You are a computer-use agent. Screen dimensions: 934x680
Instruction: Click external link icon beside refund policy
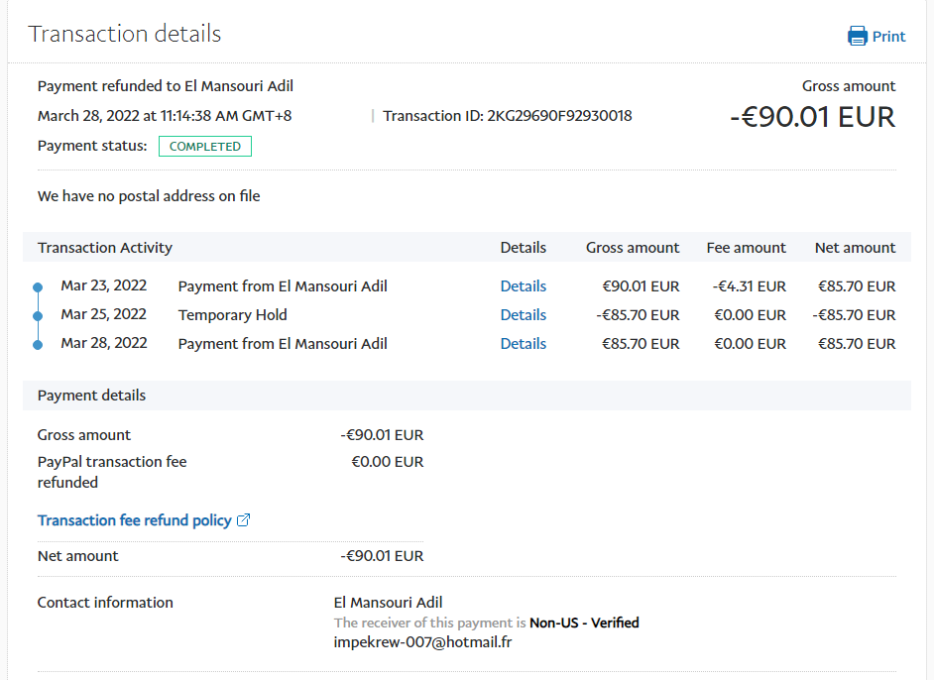coord(244,520)
